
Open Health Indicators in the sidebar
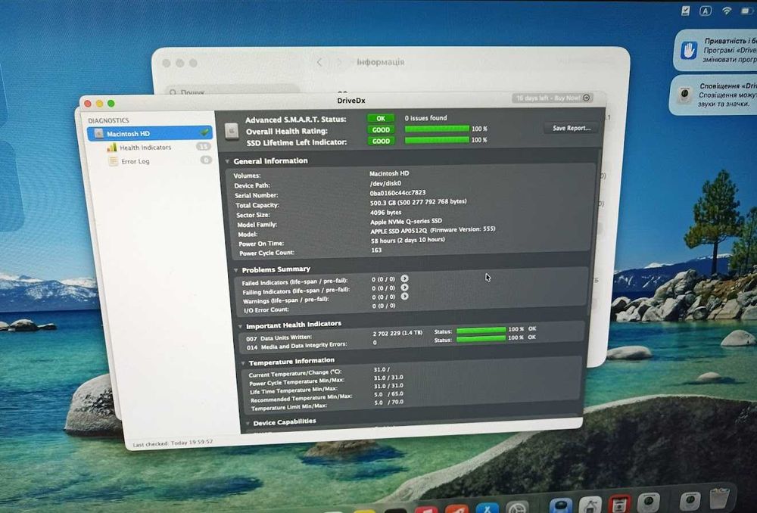click(x=145, y=148)
